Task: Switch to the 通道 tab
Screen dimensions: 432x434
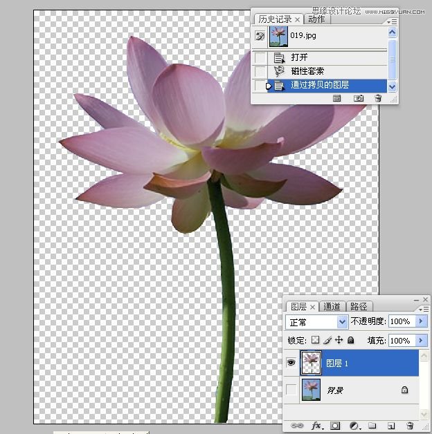Action: pos(332,307)
